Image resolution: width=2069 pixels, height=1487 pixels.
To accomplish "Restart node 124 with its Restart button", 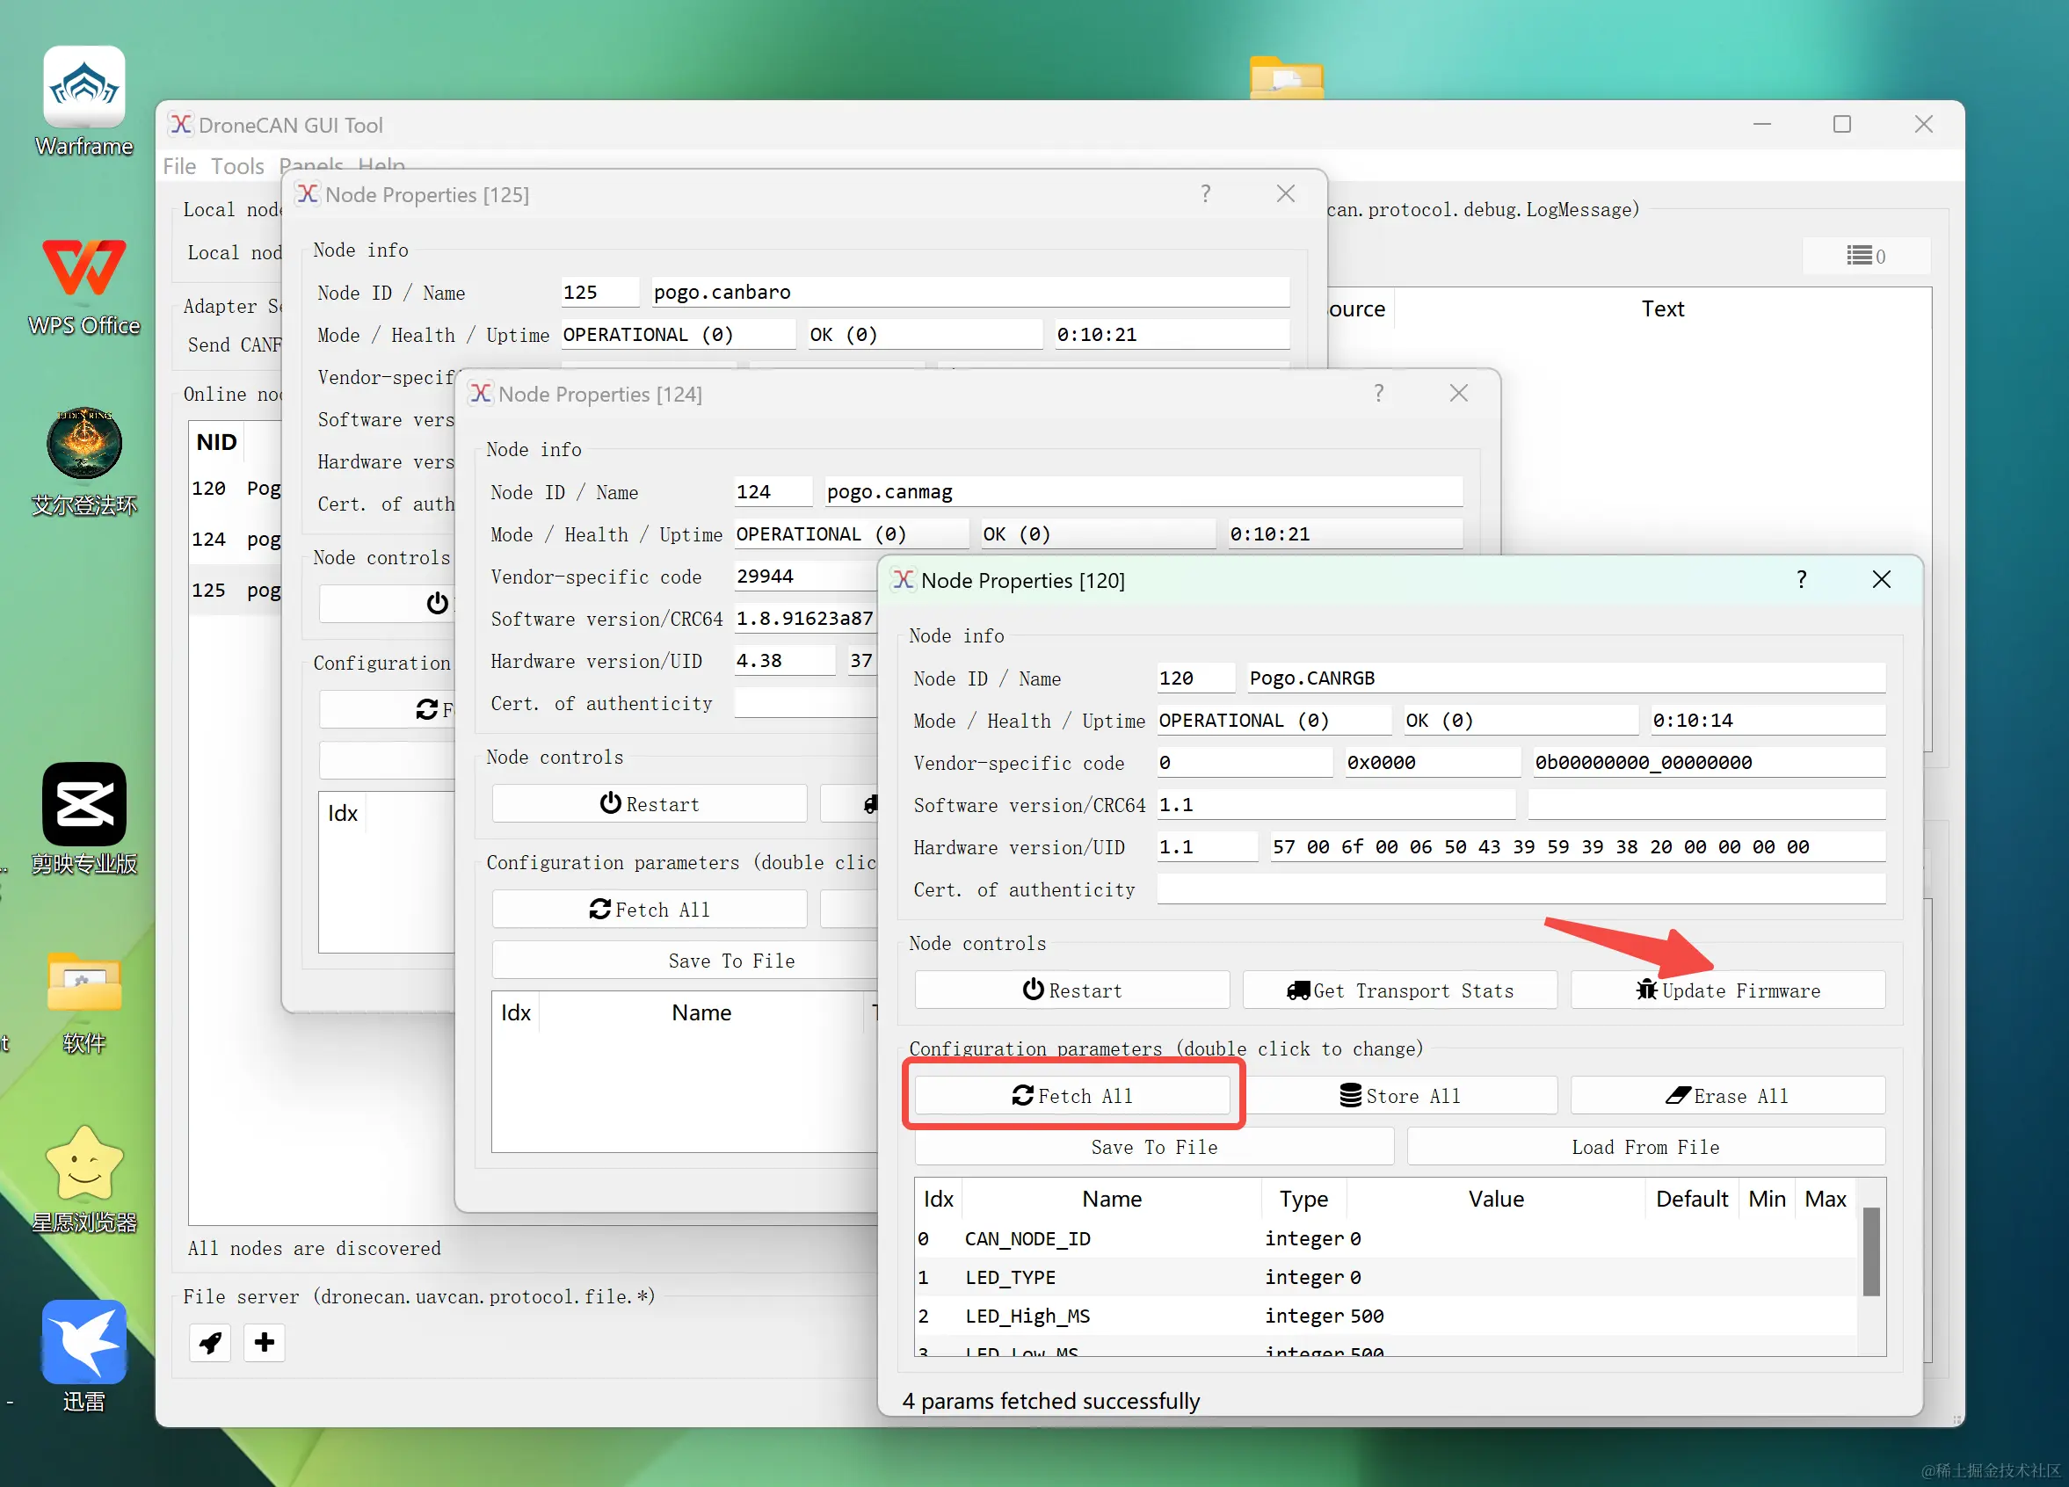I will (x=649, y=804).
